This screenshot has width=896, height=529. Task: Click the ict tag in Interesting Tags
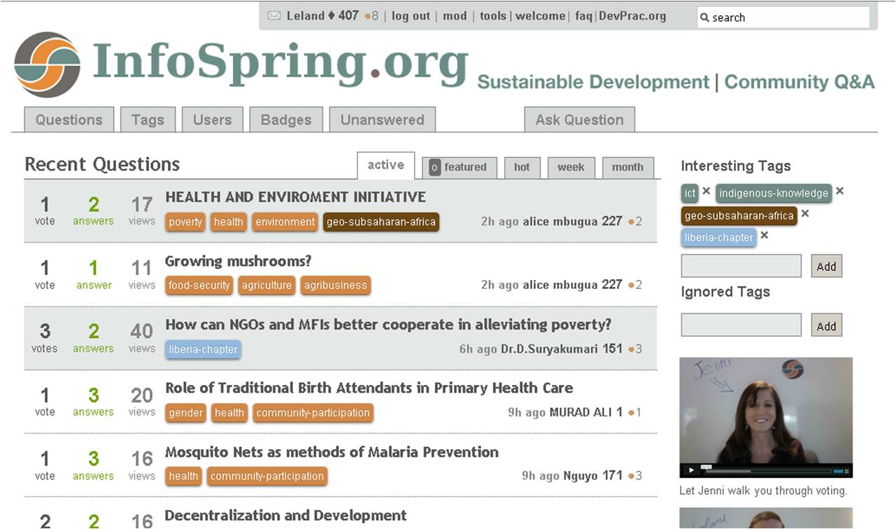click(x=690, y=193)
